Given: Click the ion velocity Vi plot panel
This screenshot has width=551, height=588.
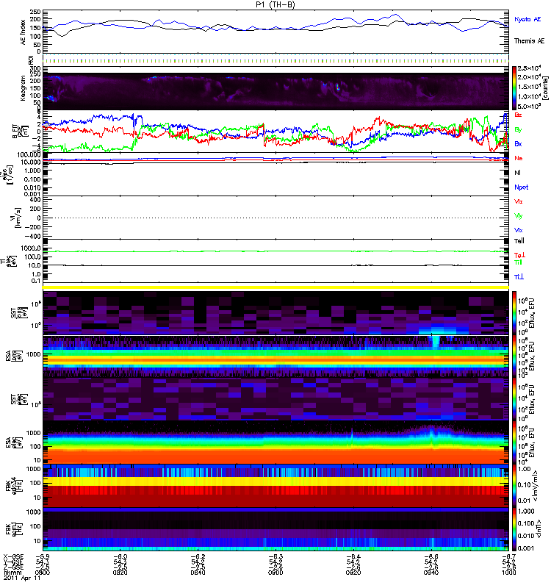Looking at the screenshot, I should coord(276,218).
